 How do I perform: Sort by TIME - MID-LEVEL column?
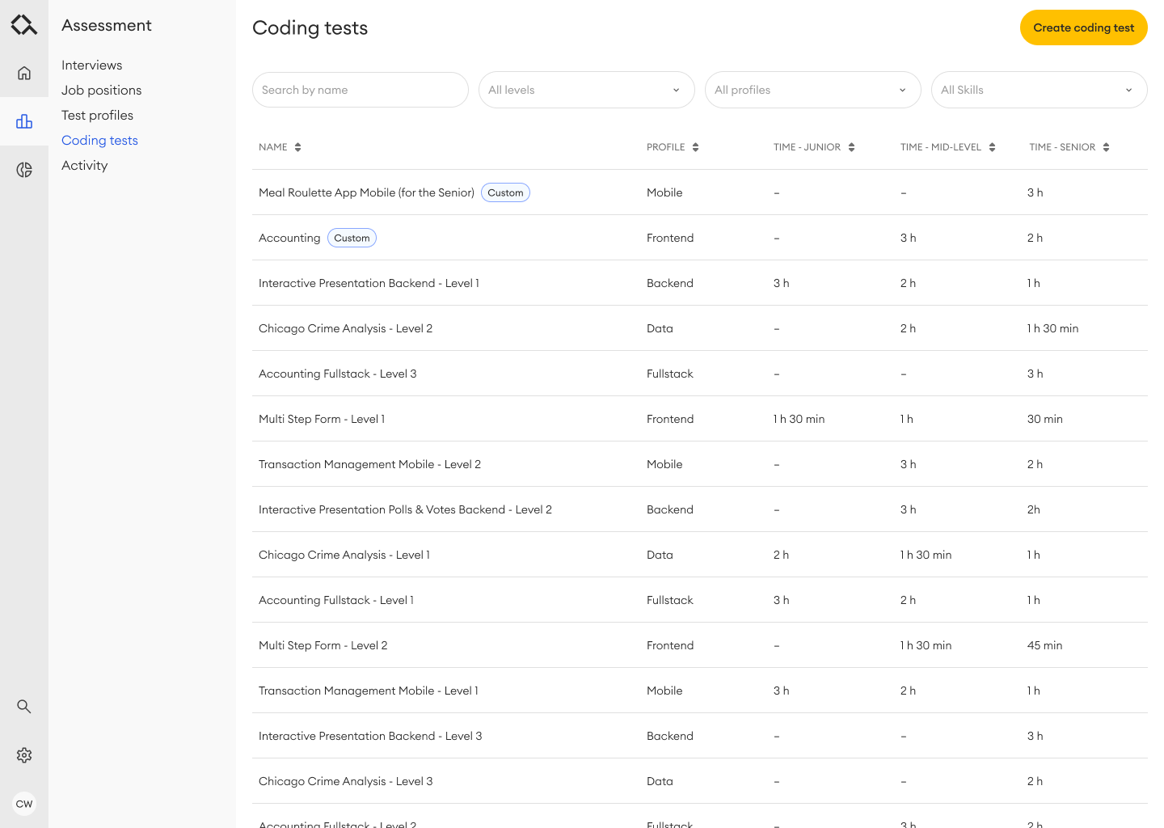tap(993, 147)
